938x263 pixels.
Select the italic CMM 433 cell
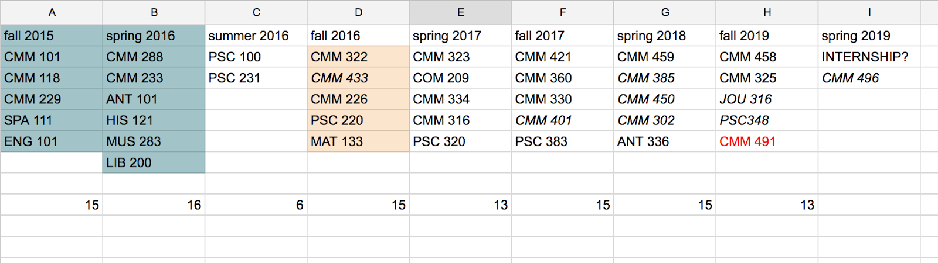(x=358, y=78)
